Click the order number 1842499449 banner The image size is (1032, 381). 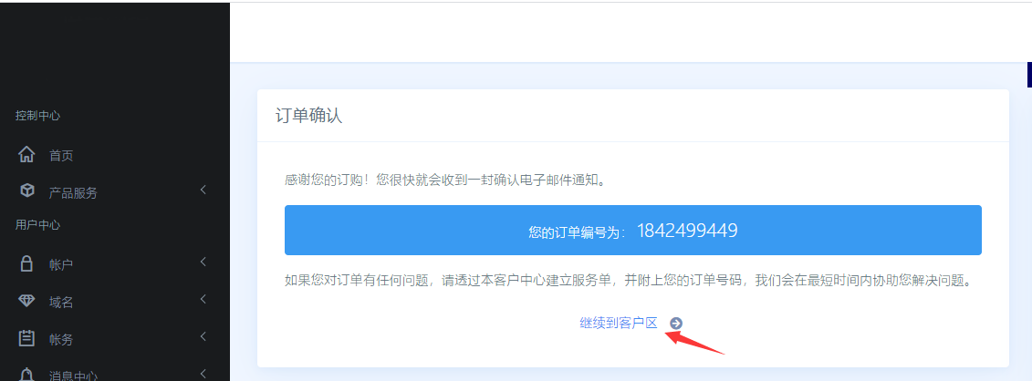[633, 230]
